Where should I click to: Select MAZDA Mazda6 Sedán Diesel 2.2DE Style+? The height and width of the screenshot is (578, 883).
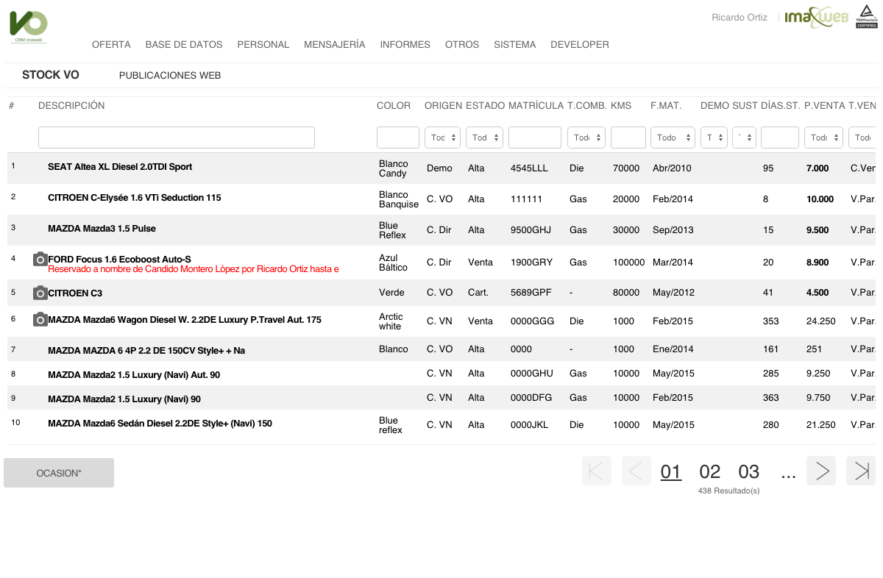click(x=160, y=424)
